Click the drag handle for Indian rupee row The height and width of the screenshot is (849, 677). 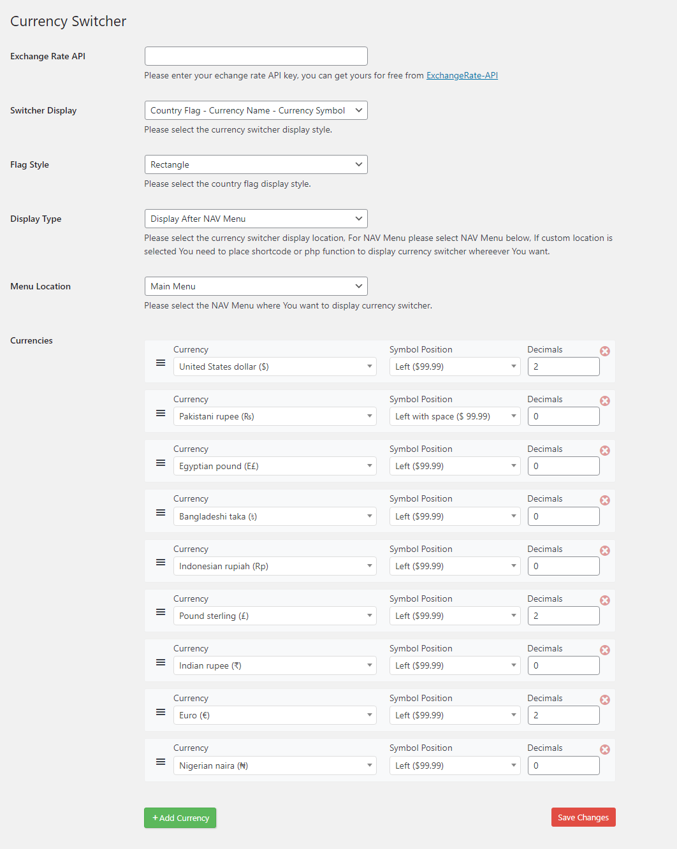pos(160,662)
